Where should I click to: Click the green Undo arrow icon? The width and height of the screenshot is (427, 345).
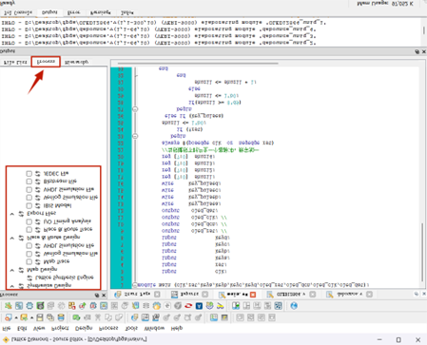coord(76,317)
